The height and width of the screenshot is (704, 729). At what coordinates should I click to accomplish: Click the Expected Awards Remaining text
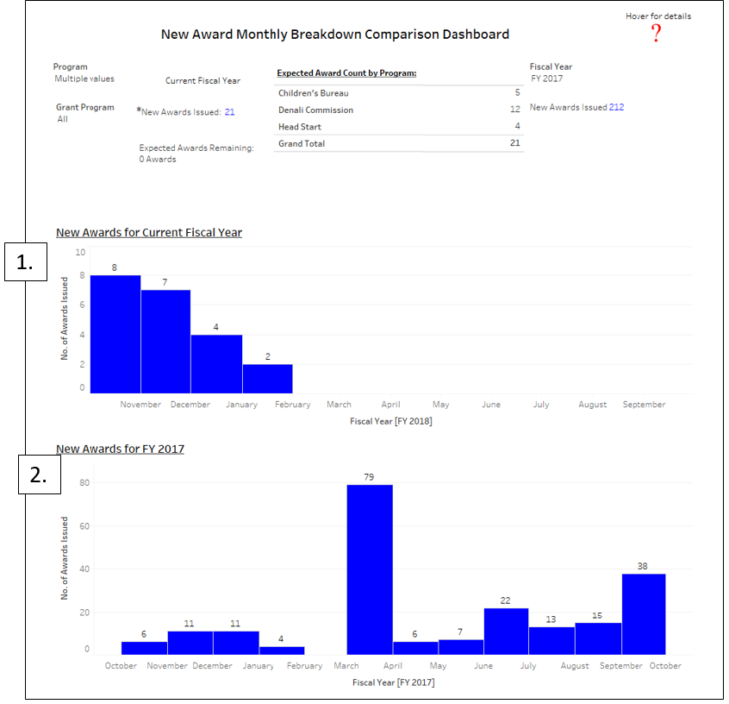[196, 148]
